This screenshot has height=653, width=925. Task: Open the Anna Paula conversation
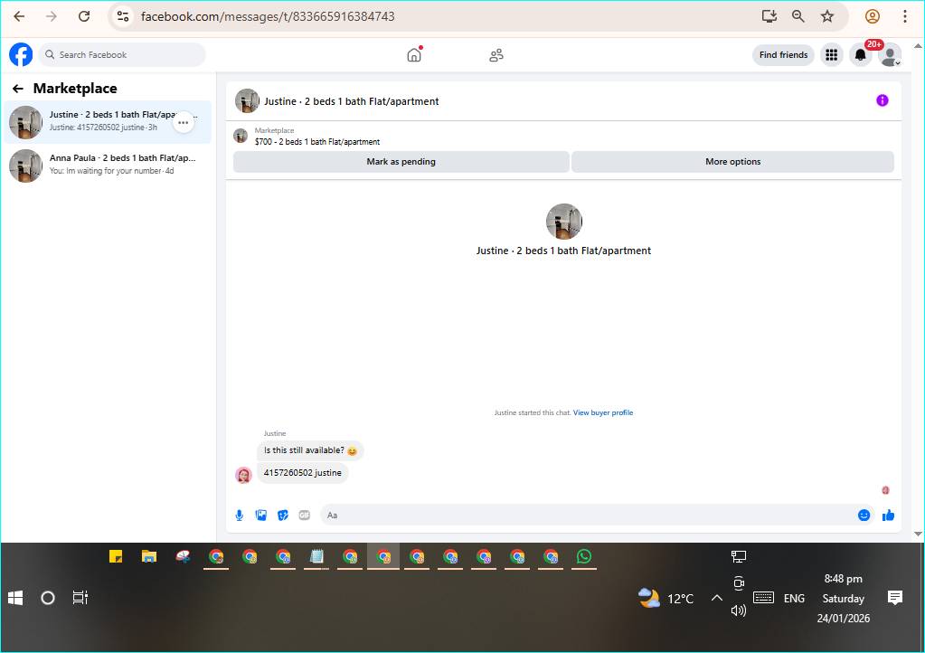[108, 166]
